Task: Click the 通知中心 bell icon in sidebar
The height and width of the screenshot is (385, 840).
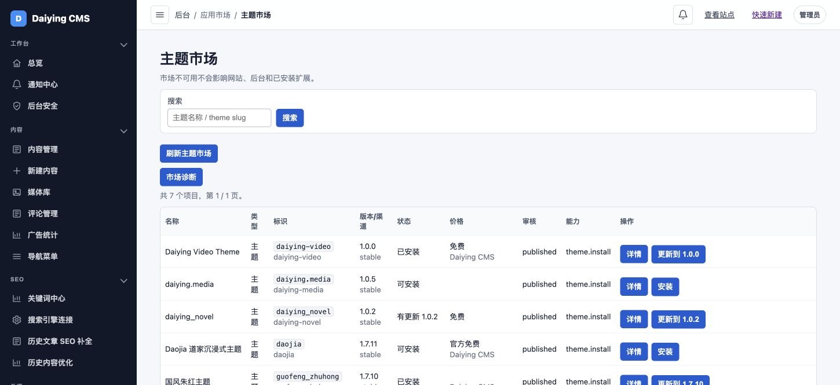Action: point(17,85)
